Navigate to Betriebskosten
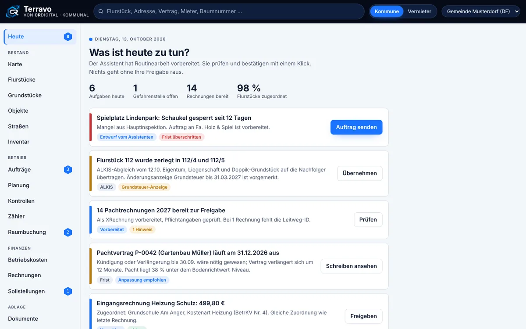The width and height of the screenshot is (526, 329). pyautogui.click(x=40, y=260)
